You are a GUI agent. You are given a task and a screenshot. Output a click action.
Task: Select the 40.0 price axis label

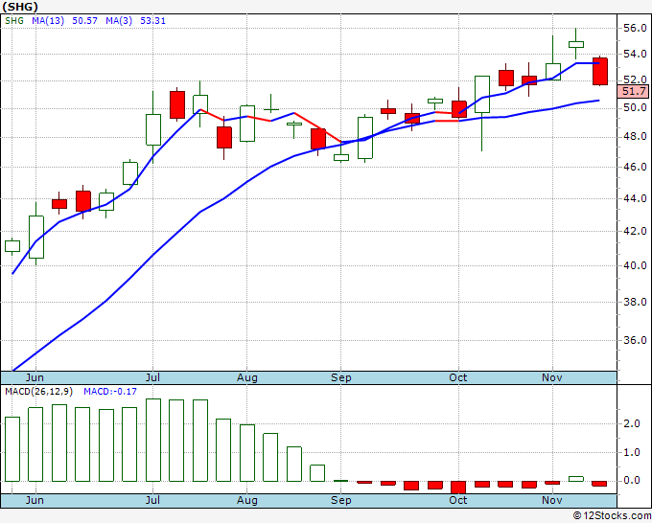point(635,266)
